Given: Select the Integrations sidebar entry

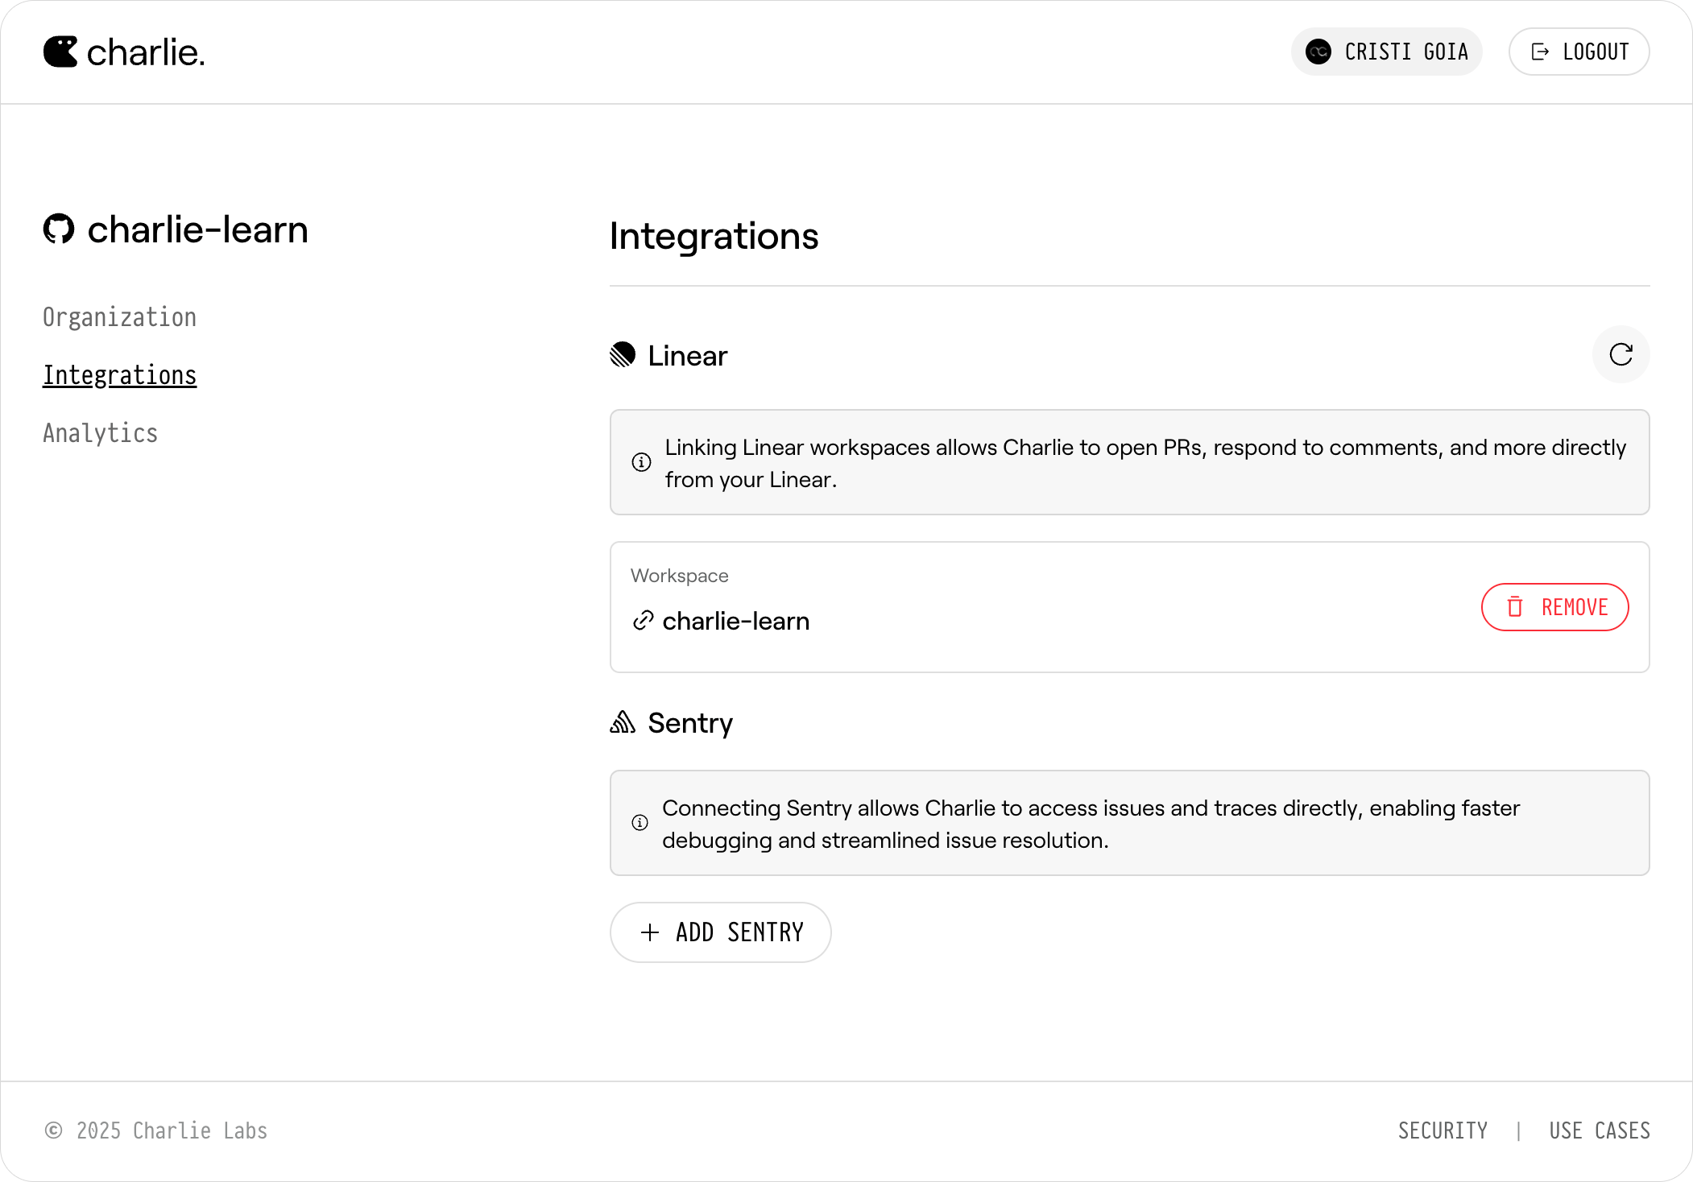Looking at the screenshot, I should tap(119, 374).
